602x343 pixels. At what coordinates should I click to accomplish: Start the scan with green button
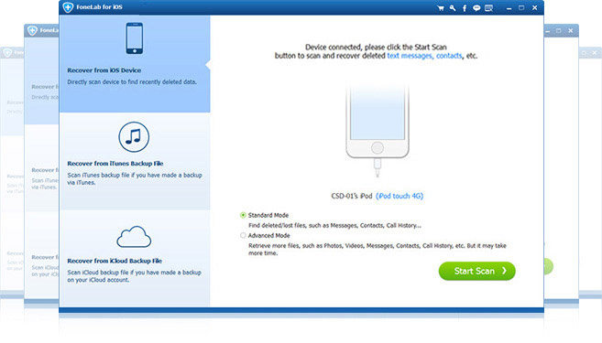pyautogui.click(x=476, y=271)
